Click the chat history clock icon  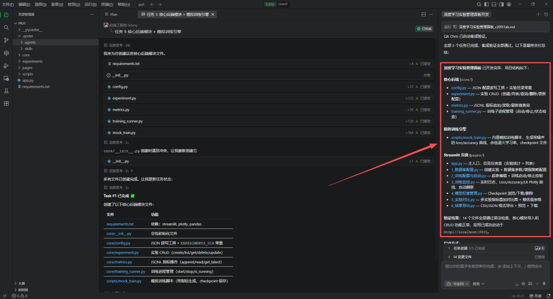pos(546,14)
